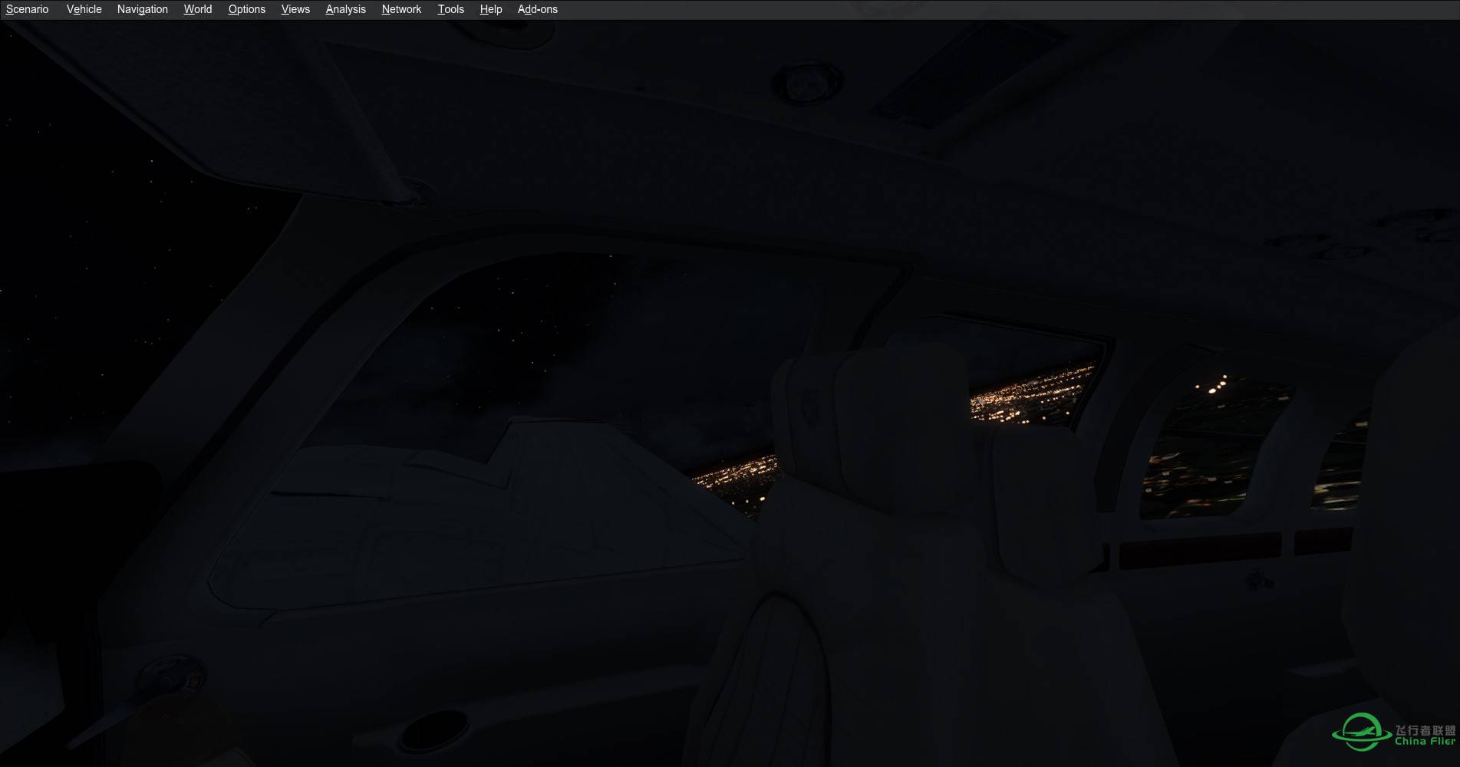Click the round overhead cabin light

806,81
